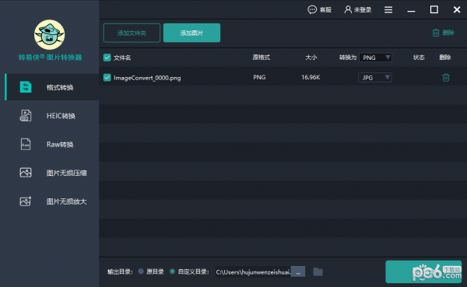The image size is (467, 287).
Task: Click the 未登录 user login icon
Action: click(348, 10)
